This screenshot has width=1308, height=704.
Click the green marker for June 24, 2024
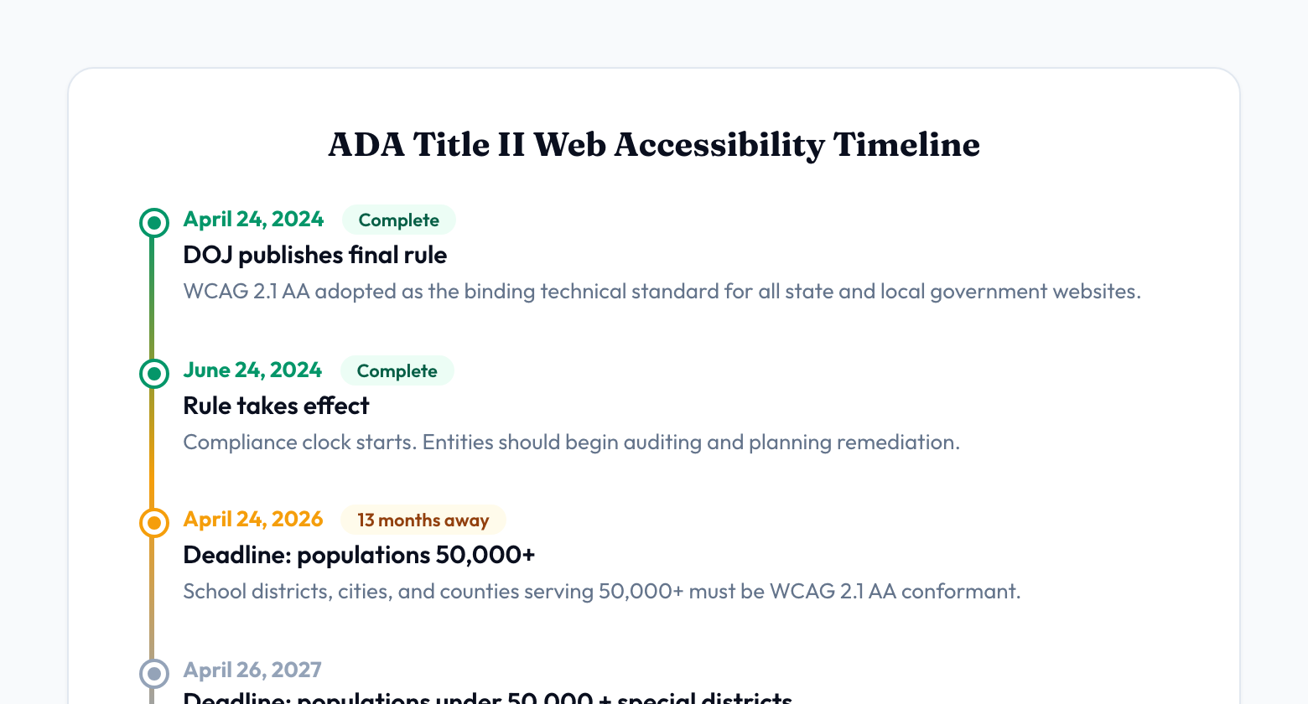click(x=154, y=373)
